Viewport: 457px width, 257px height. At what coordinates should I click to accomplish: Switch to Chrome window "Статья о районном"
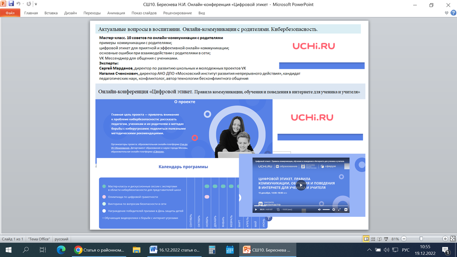pos(99,250)
